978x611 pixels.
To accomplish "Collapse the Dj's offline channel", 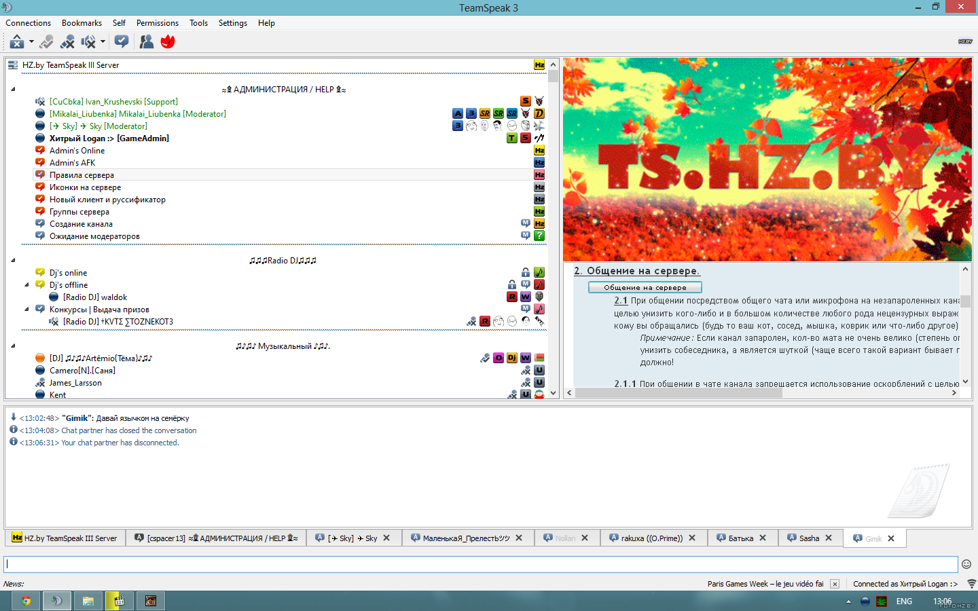I will [26, 285].
